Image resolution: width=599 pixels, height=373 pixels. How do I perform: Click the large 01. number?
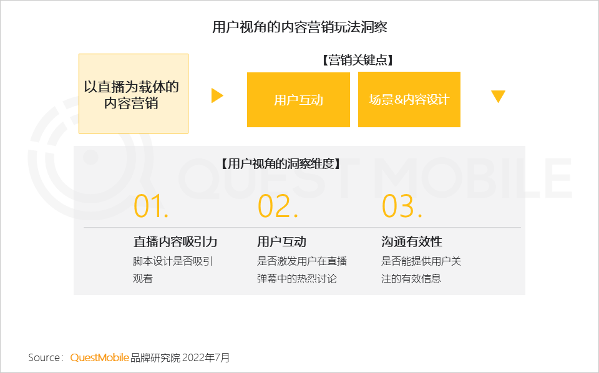click(x=151, y=206)
